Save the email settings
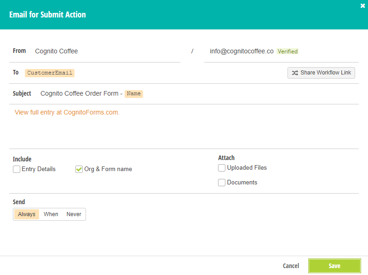 (334, 266)
